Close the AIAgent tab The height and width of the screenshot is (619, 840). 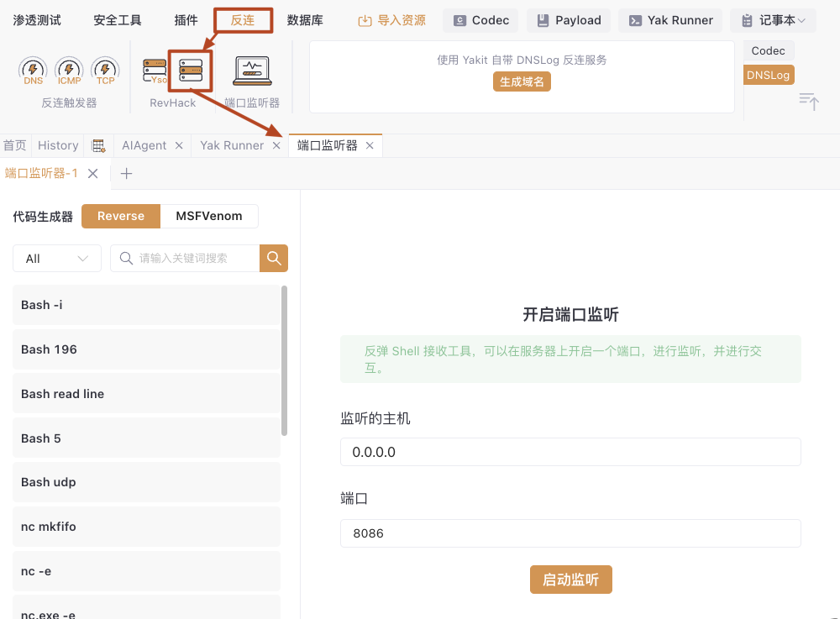tap(179, 145)
